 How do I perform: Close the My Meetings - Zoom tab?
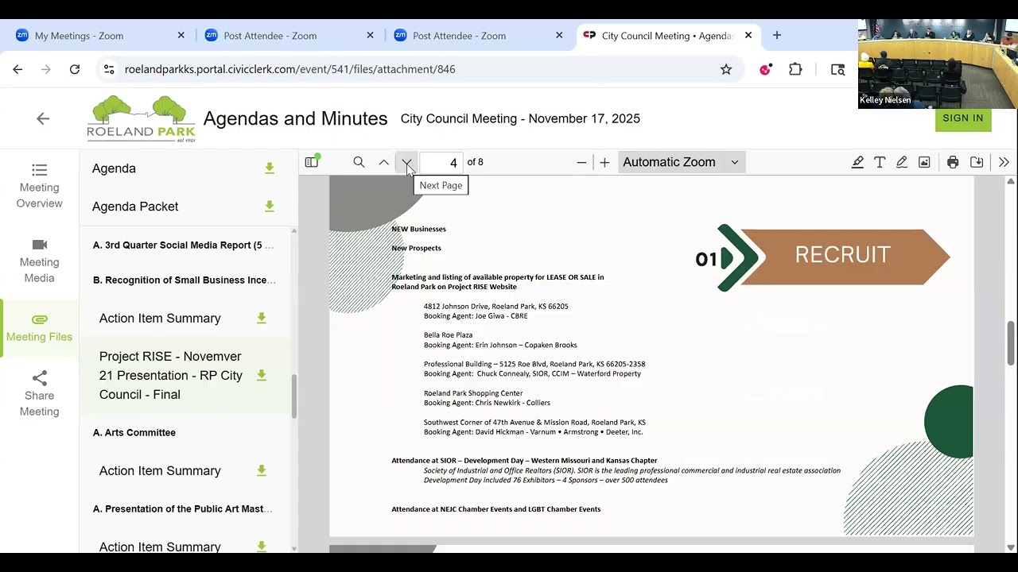click(x=181, y=36)
